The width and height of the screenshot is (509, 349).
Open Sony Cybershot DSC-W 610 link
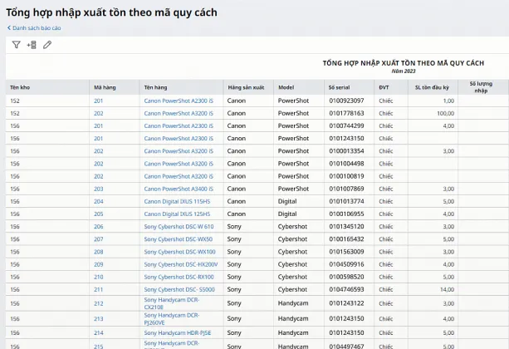pos(179,226)
